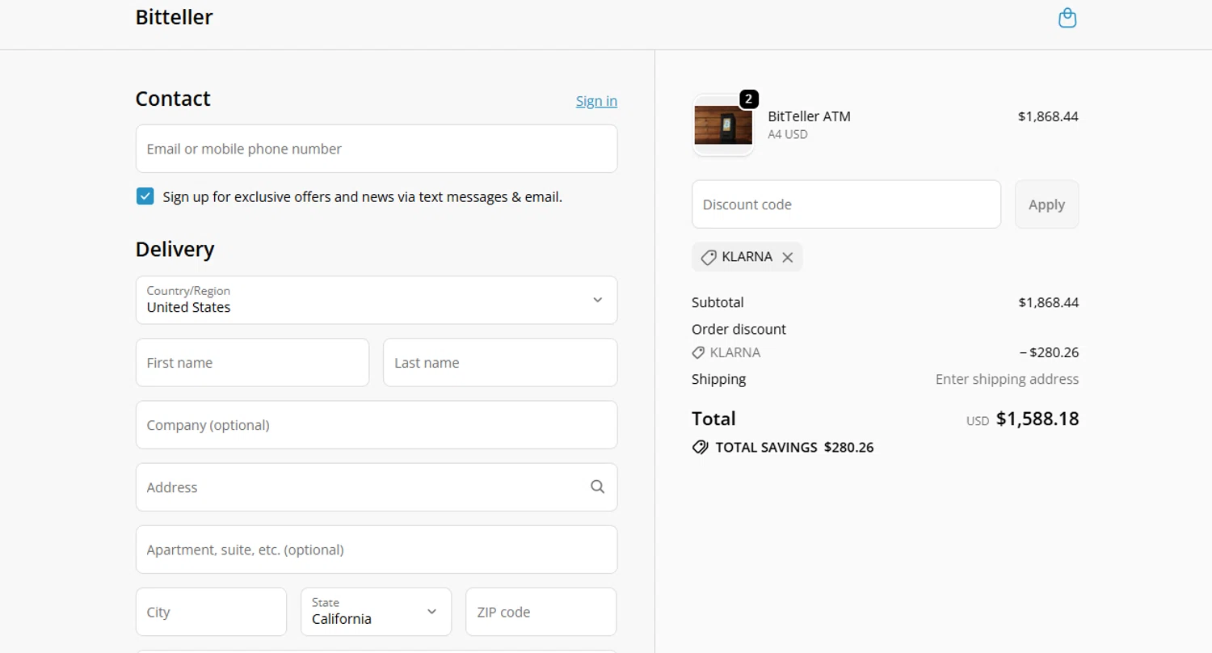
Task: Open the Country/Region dropdown
Action: (x=377, y=300)
